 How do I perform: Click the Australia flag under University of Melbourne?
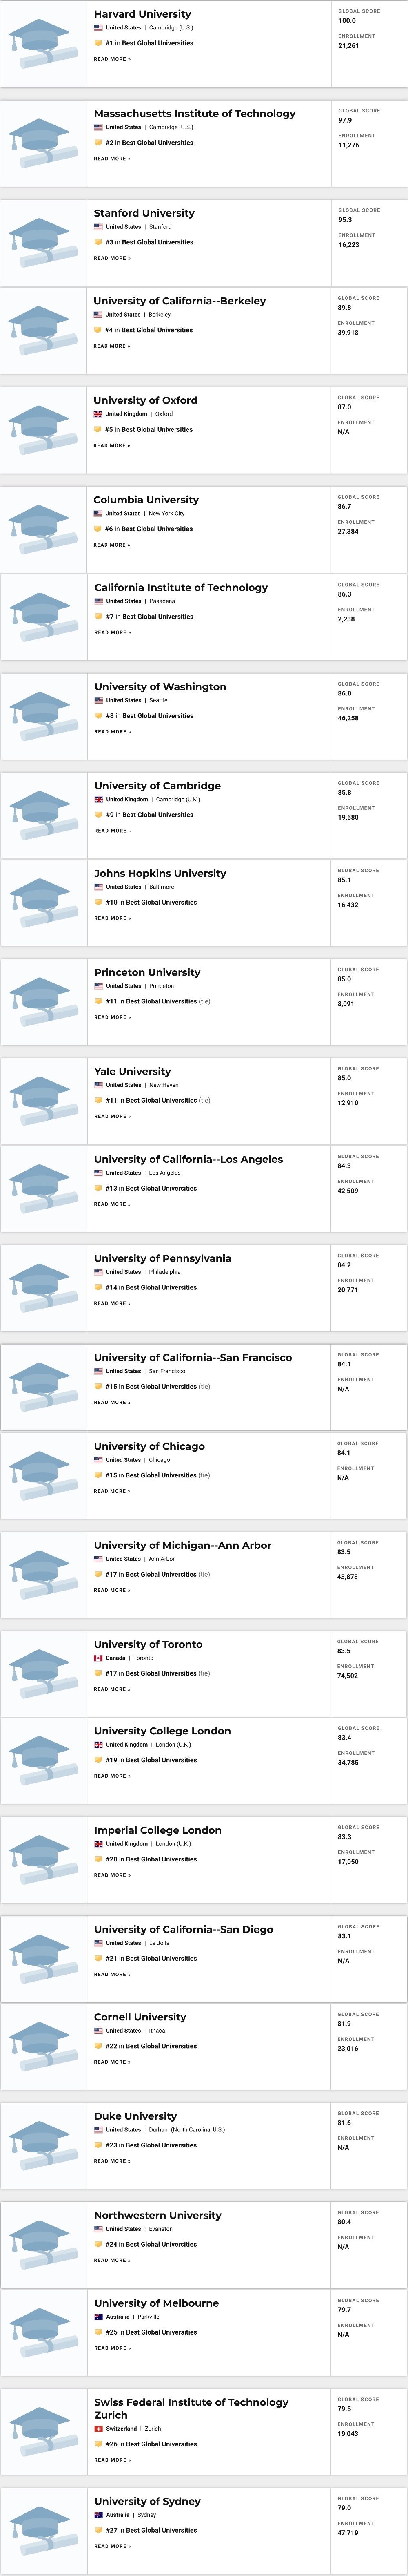click(99, 2317)
